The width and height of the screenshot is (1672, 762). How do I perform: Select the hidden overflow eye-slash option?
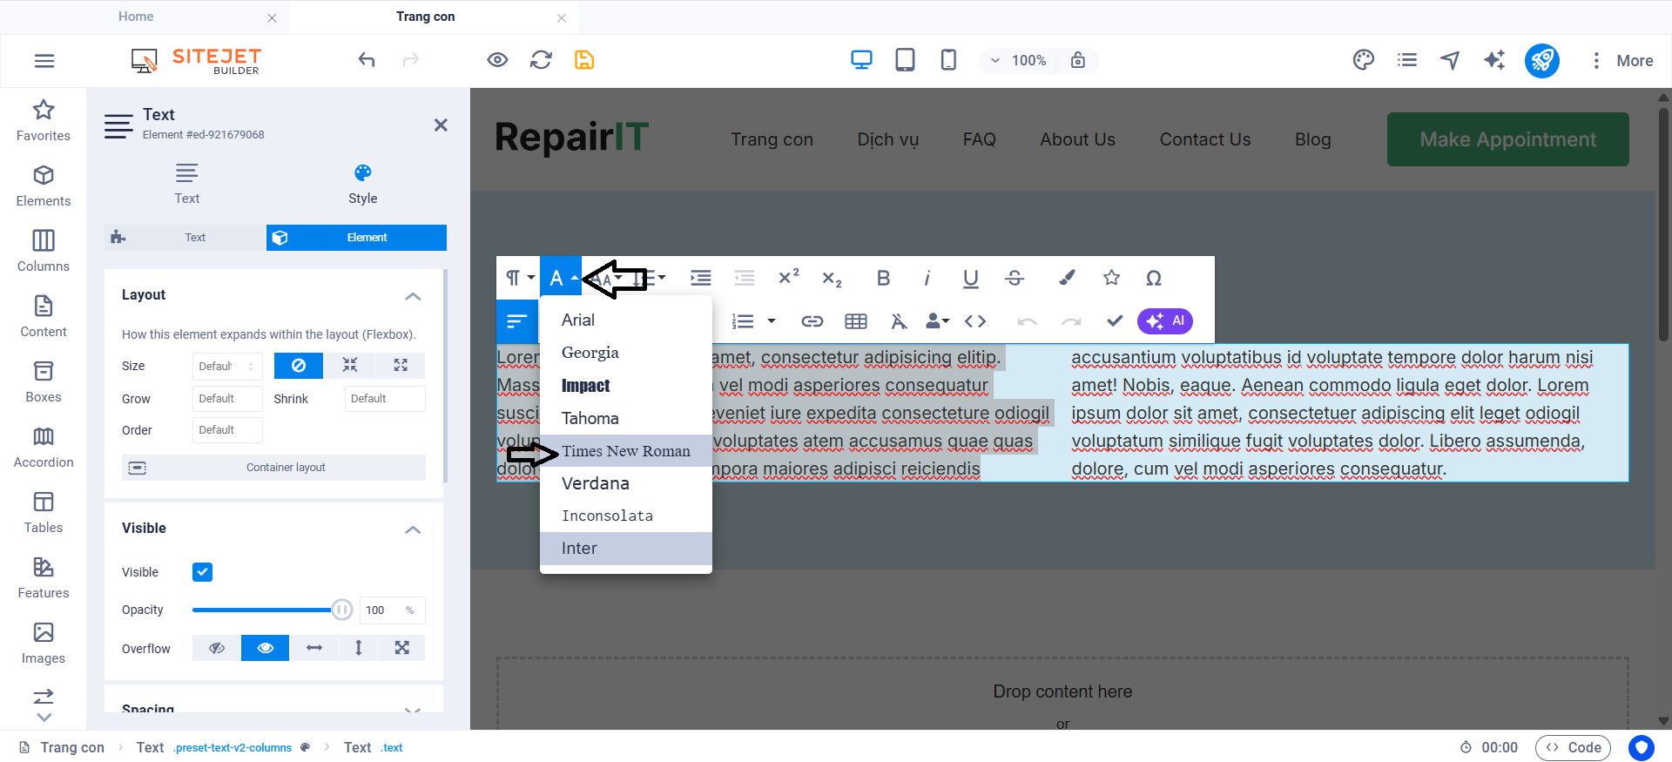click(x=217, y=648)
